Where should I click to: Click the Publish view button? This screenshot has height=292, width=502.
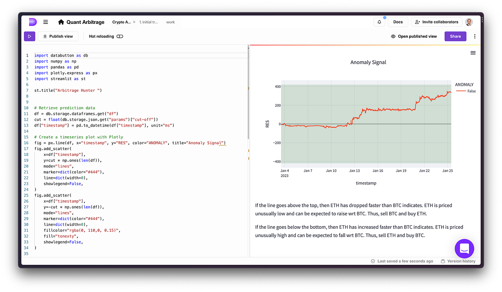[x=58, y=36]
